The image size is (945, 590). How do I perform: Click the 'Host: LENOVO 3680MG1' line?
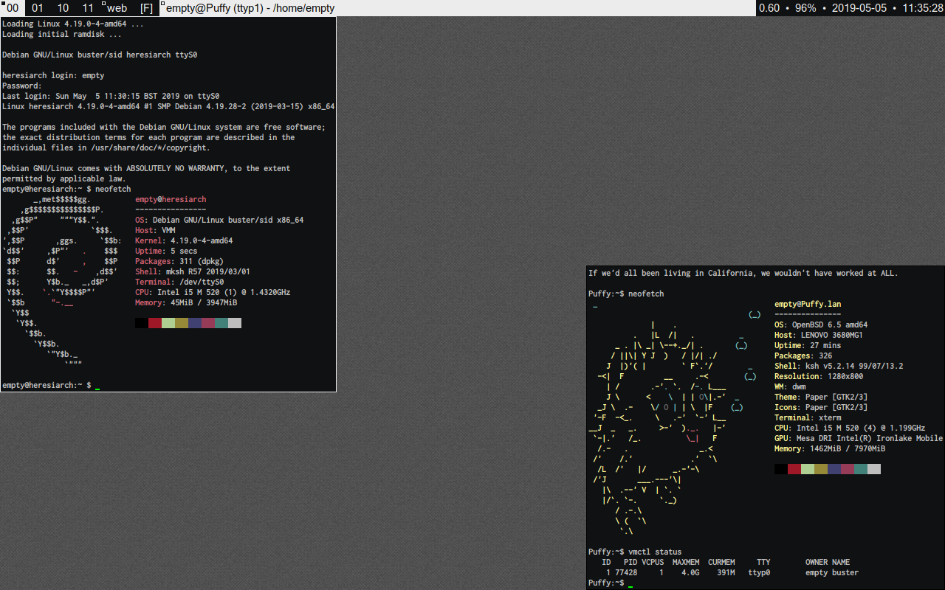point(819,335)
